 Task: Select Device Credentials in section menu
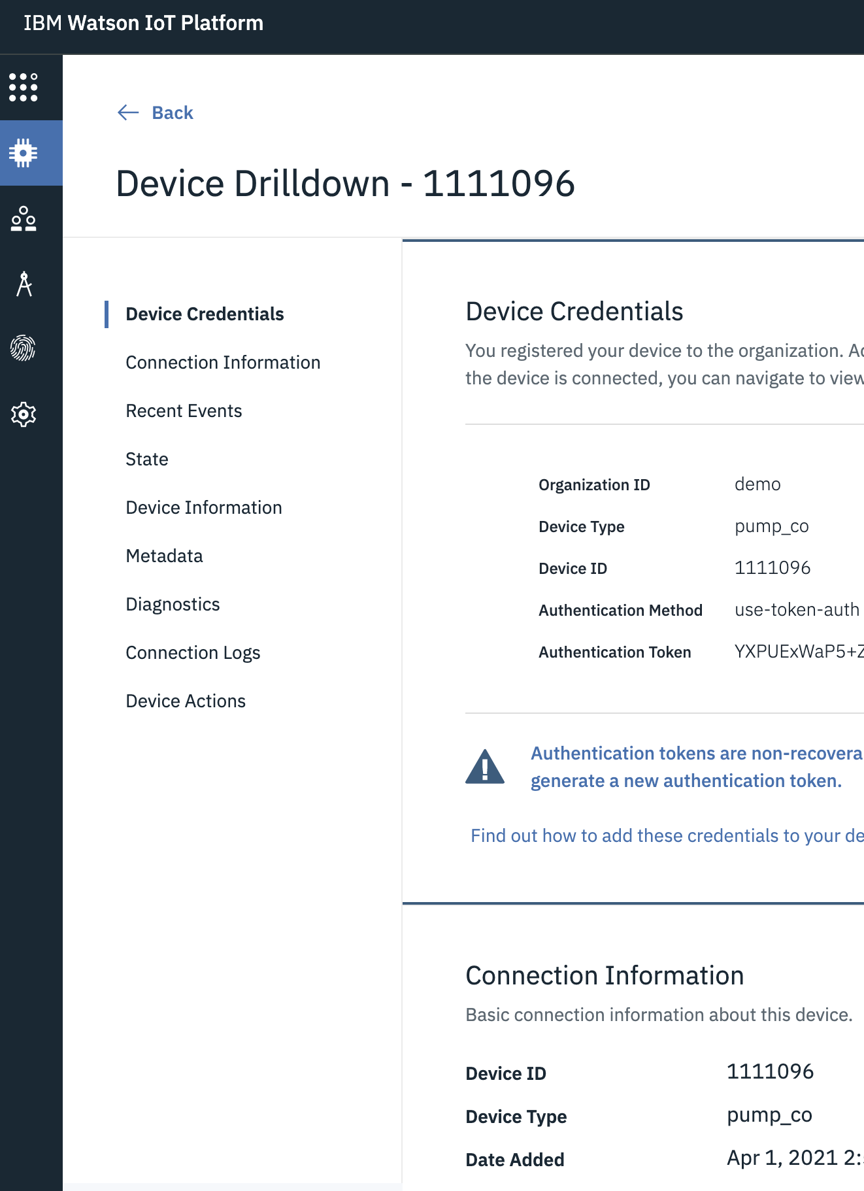(205, 314)
